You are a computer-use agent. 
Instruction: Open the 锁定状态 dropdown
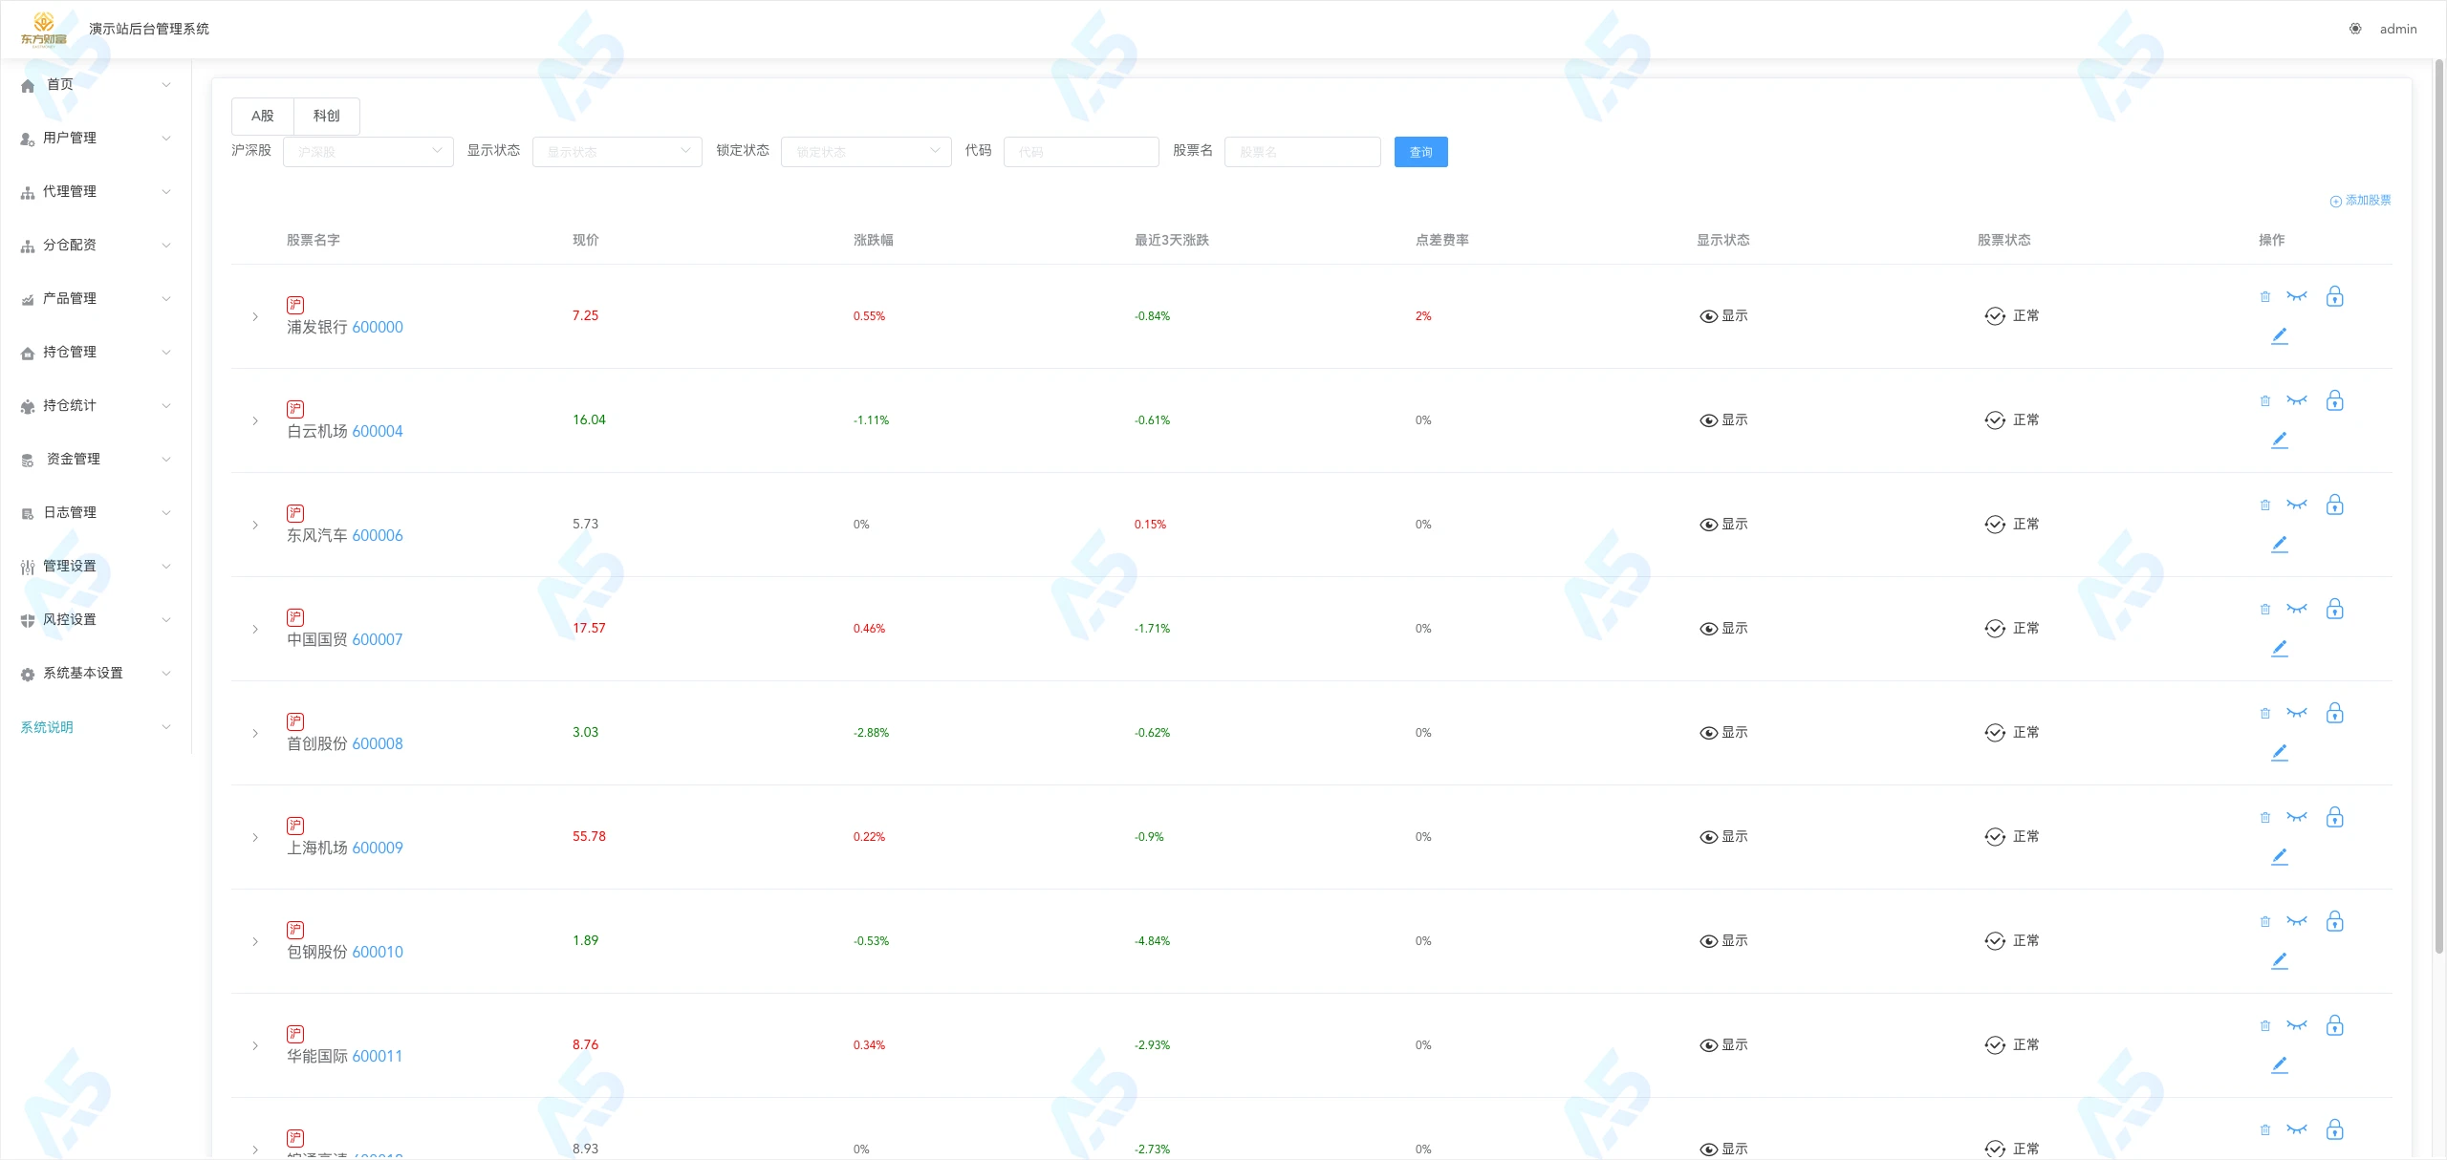[865, 151]
